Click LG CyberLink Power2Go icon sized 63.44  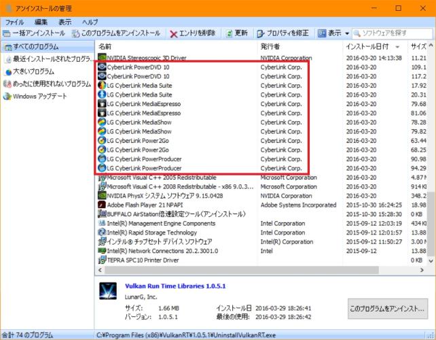point(102,140)
